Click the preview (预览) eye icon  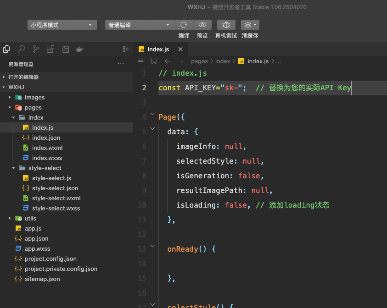click(x=202, y=25)
